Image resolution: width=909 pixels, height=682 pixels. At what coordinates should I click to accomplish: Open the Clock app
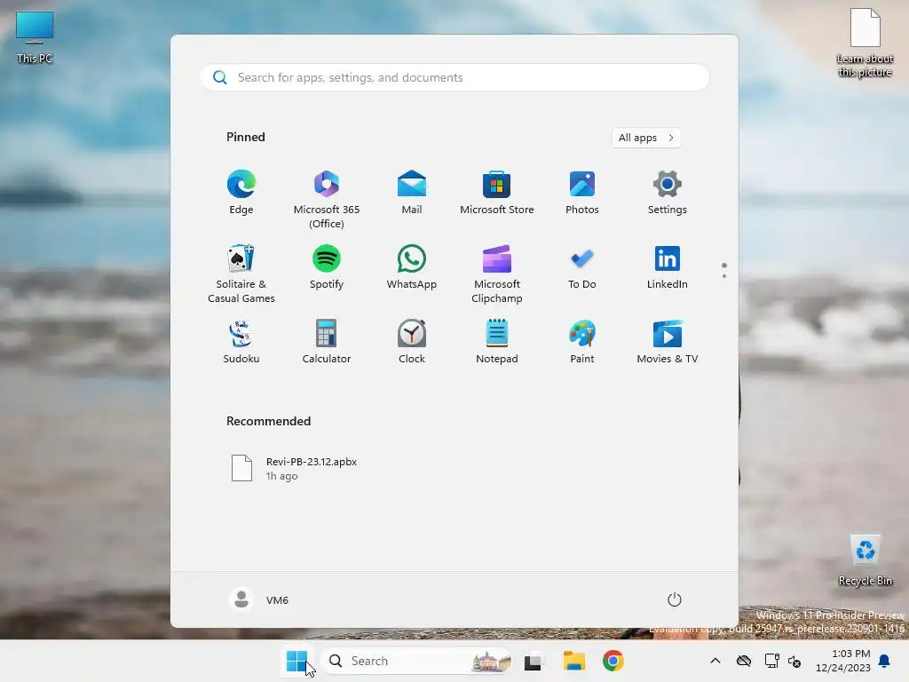(x=412, y=342)
